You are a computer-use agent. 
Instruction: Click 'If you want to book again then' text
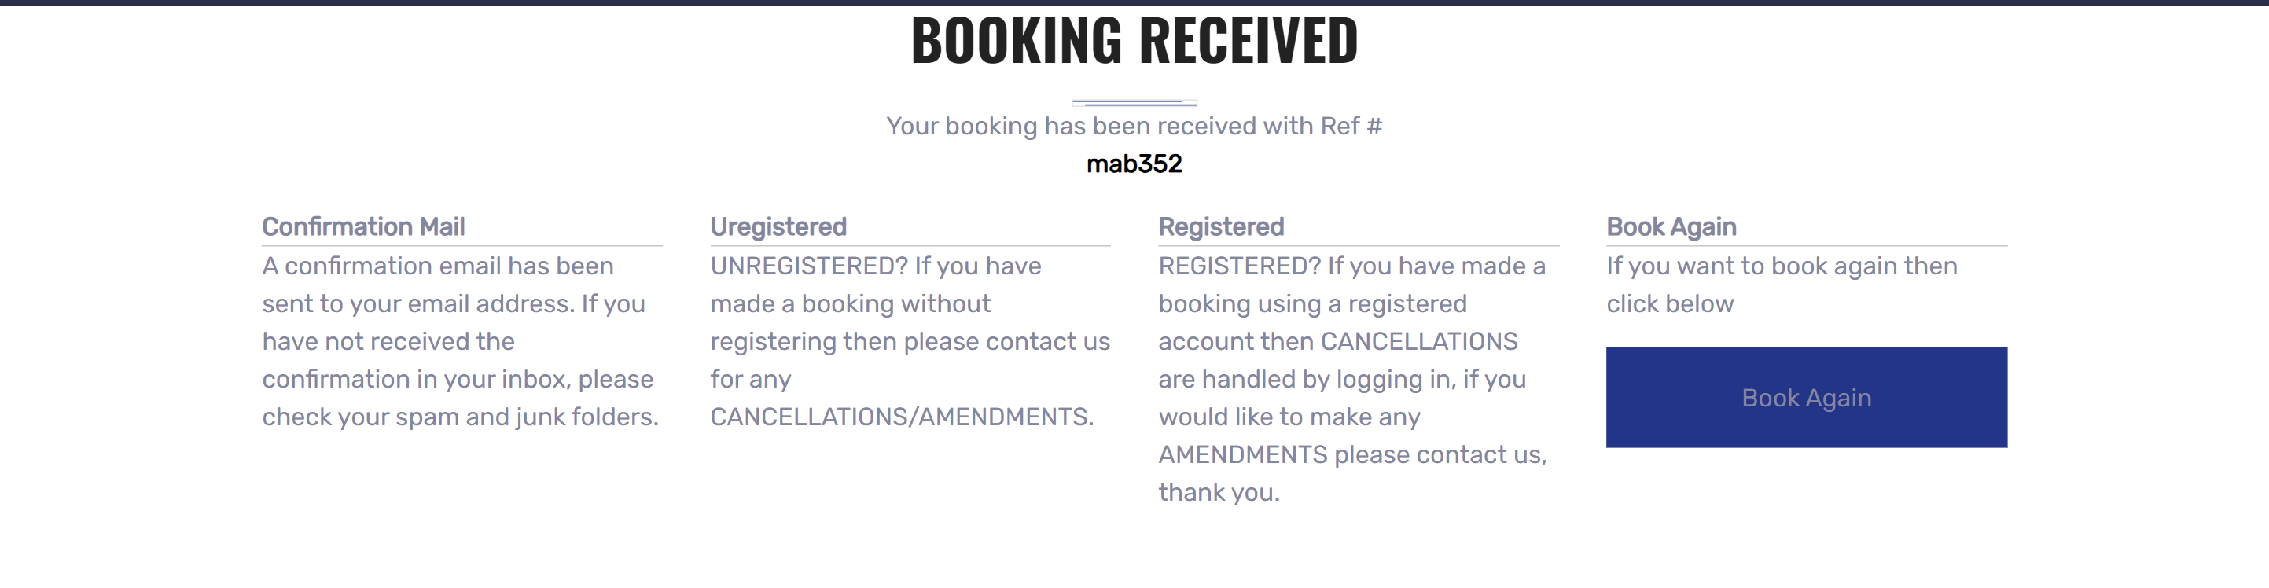tap(1781, 266)
